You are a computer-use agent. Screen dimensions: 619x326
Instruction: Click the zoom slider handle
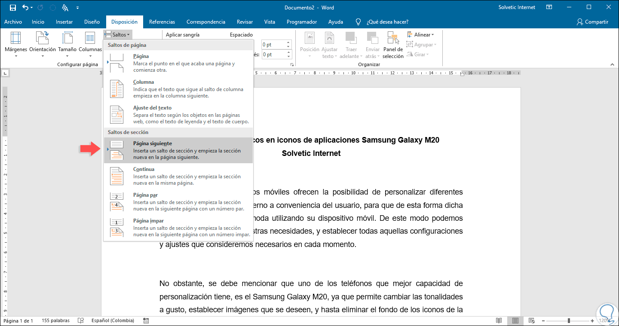tap(569, 321)
